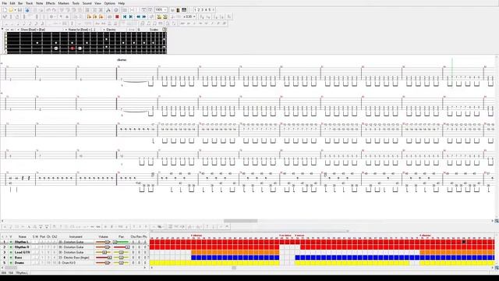Click the Rhythm L status bar entry

[x=22, y=273]
